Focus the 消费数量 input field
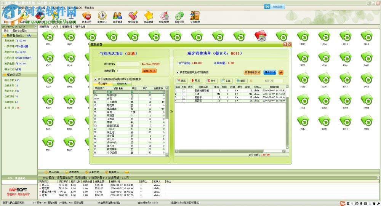The height and width of the screenshot is (206, 381). 128,71
